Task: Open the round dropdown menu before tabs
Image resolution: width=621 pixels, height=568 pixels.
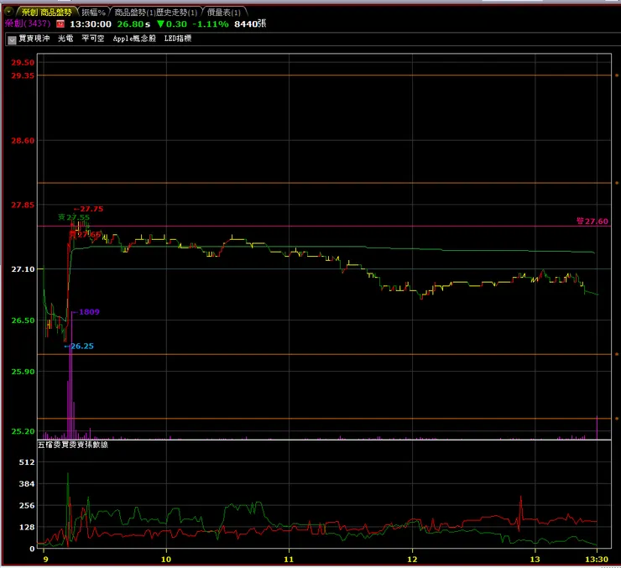Action: [x=8, y=12]
